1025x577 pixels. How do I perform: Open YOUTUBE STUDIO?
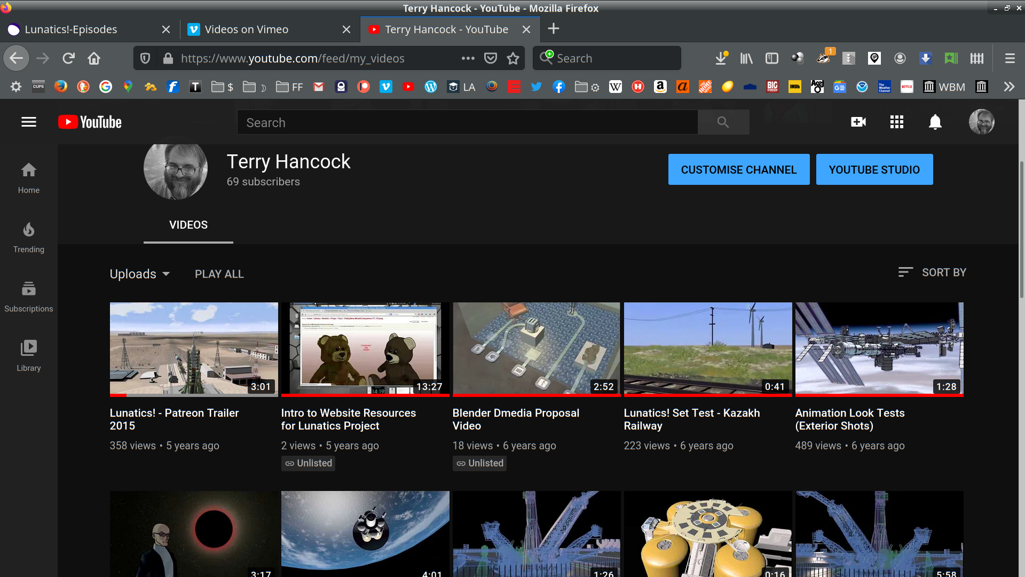pyautogui.click(x=874, y=169)
